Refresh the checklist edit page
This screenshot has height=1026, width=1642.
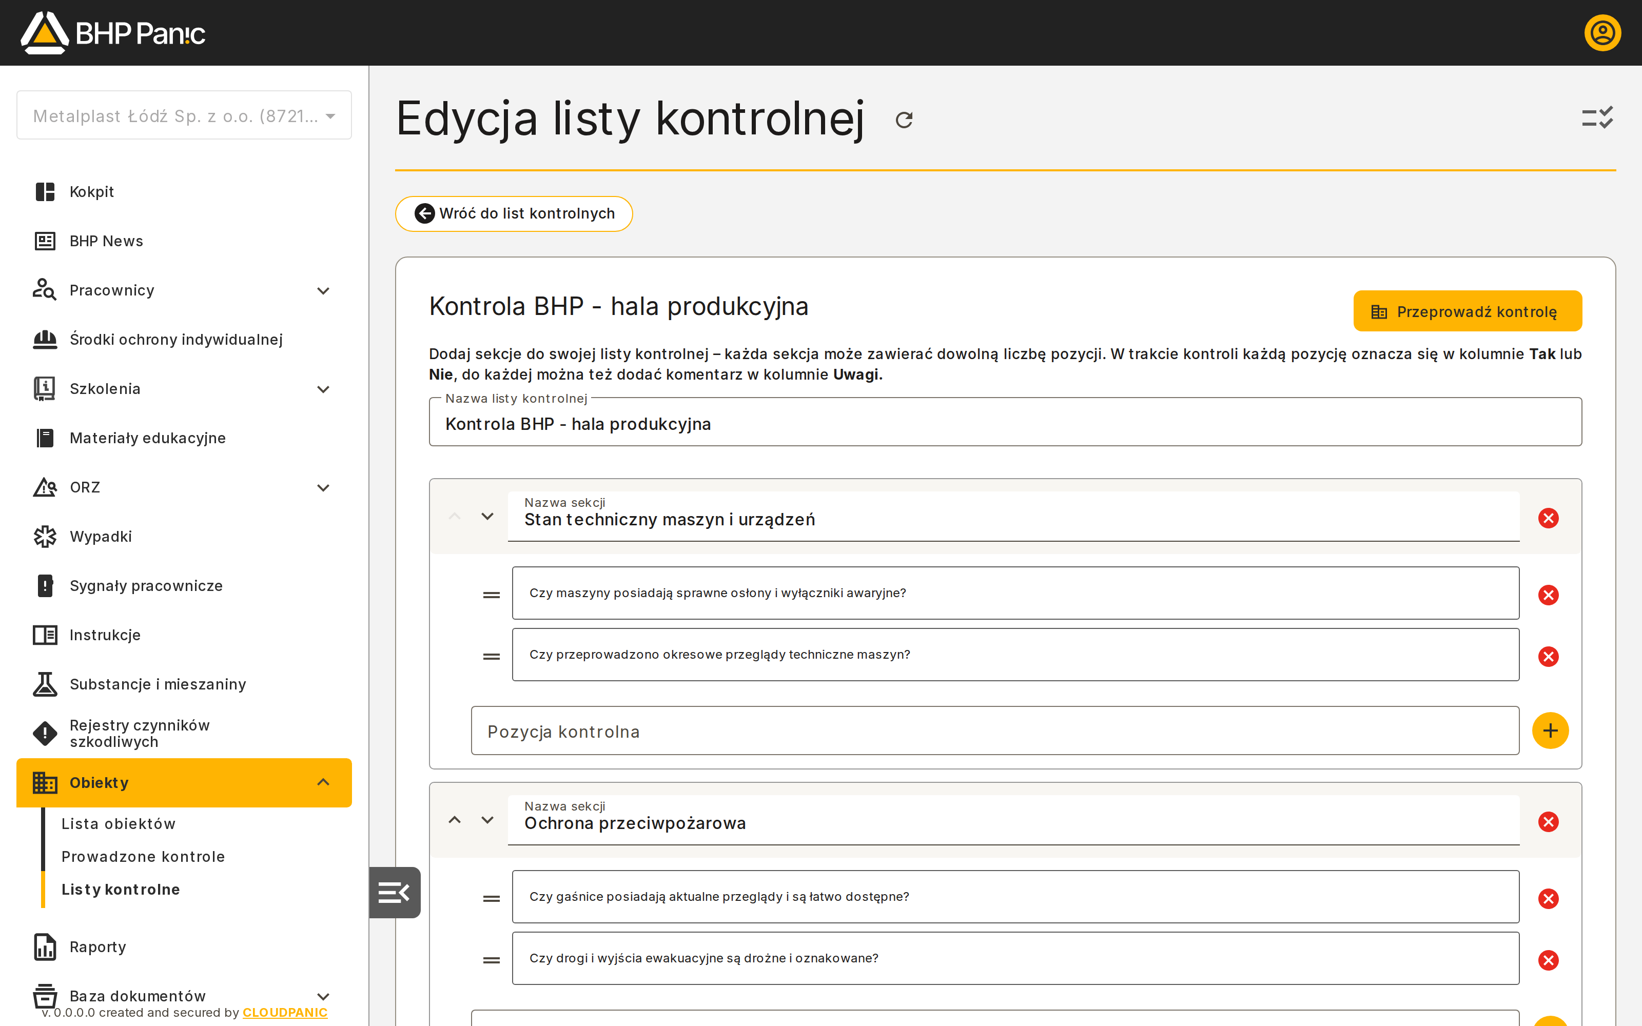[x=904, y=120]
